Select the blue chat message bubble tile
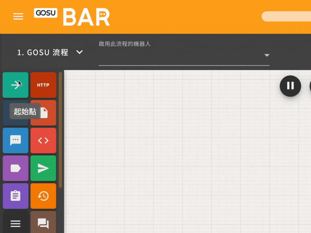The image size is (311, 233). [x=16, y=140]
